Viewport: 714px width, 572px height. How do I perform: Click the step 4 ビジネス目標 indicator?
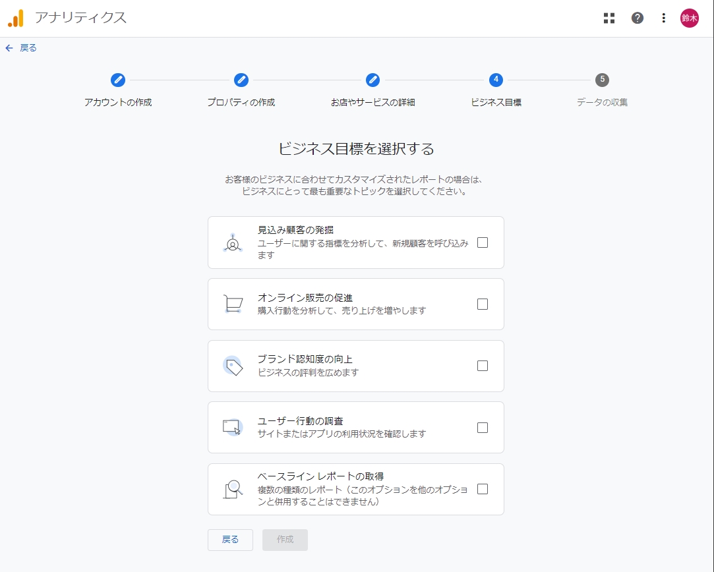click(x=496, y=80)
